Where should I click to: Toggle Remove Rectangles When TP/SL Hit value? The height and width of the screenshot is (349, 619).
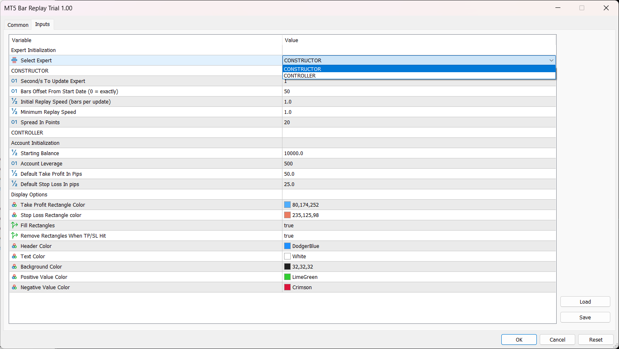pos(289,236)
